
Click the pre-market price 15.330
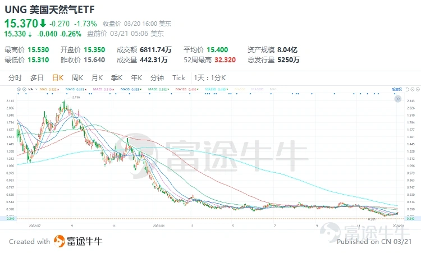coord(15,34)
